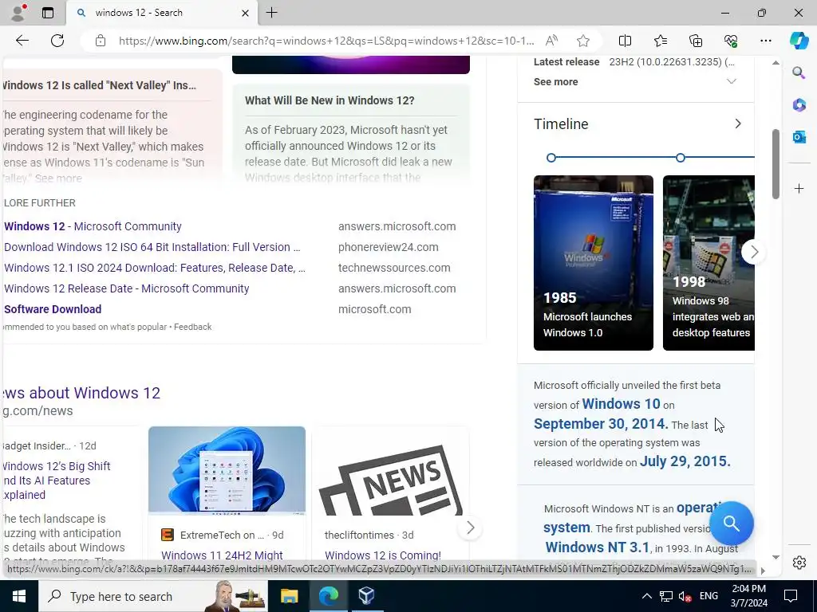Show next news stories with arrow
817x612 pixels.
(x=470, y=528)
